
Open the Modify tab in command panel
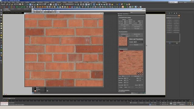click(169, 13)
